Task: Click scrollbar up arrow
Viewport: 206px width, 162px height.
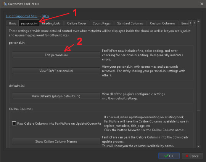Action: click(198, 21)
